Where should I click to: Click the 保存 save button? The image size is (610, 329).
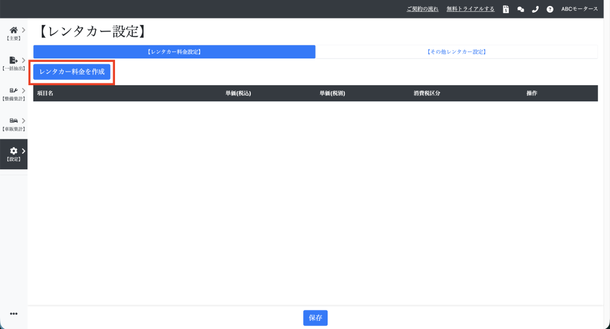tap(315, 318)
